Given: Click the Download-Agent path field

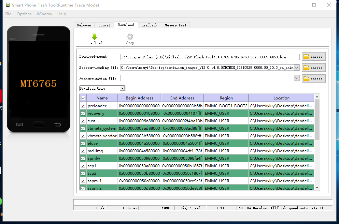Looking at the screenshot, I should point(210,57).
